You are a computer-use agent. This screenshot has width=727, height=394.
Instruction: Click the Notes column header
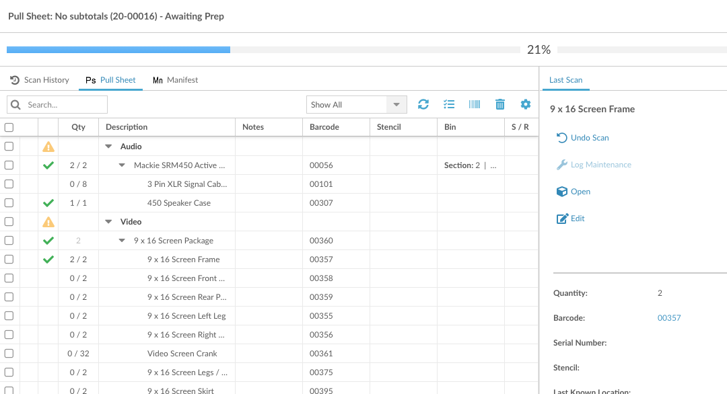(x=269, y=127)
